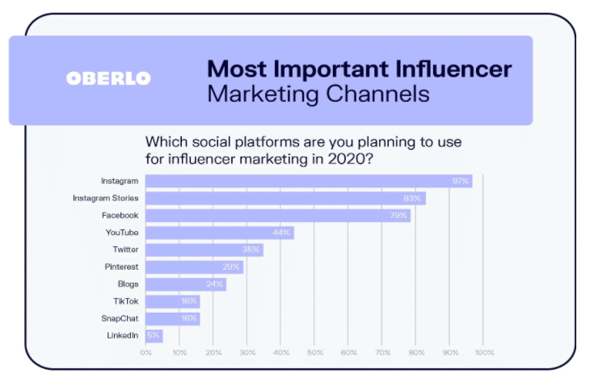590x382 pixels.
Task: Click the survey question about social platforms
Action: pyautogui.click(x=303, y=150)
